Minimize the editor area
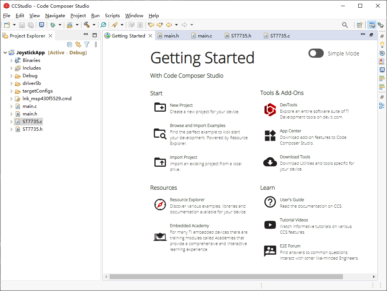The image size is (387, 291). click(363, 34)
